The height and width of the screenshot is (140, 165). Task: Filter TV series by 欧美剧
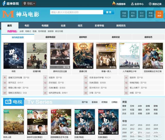click(104, 102)
